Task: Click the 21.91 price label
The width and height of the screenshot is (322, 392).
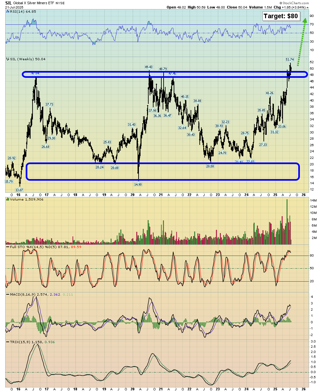Action: (x=239, y=162)
